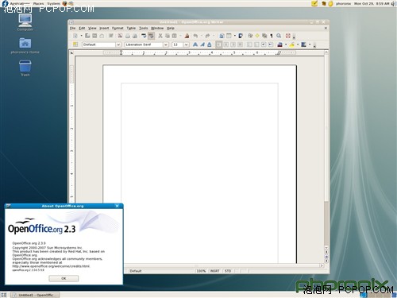Open Find & Replace magnifier icon
The width and height of the screenshot is (397, 298).
click(x=279, y=36)
